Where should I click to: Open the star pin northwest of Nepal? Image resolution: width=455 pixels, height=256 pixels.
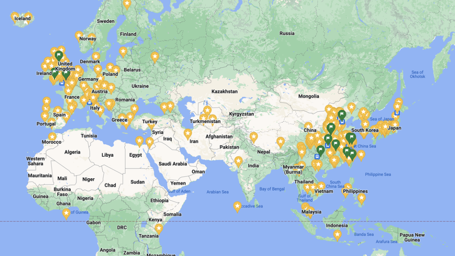254,137
